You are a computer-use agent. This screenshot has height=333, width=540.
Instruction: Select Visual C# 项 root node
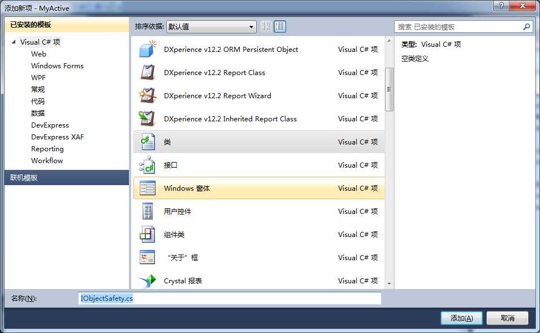point(40,42)
